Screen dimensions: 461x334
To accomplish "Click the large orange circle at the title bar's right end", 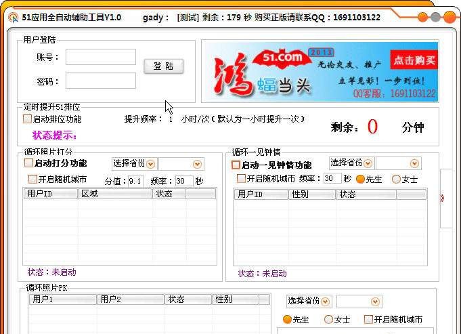I will click(449, 17).
